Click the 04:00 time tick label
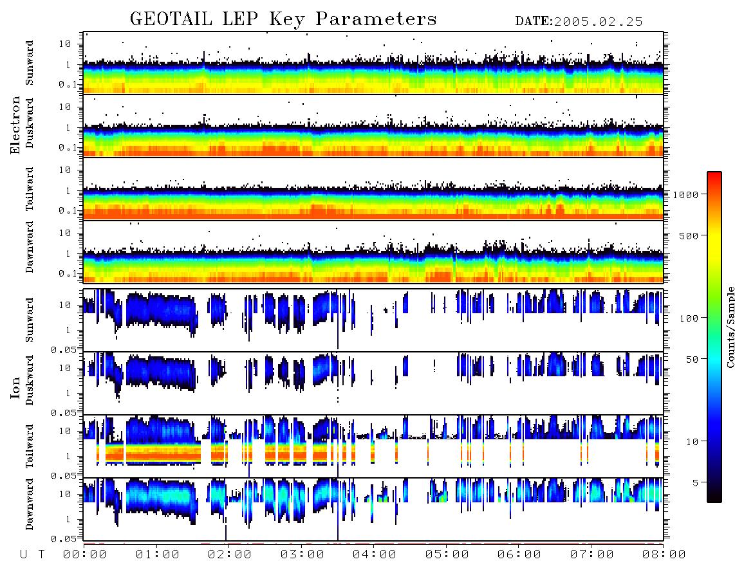 point(375,554)
